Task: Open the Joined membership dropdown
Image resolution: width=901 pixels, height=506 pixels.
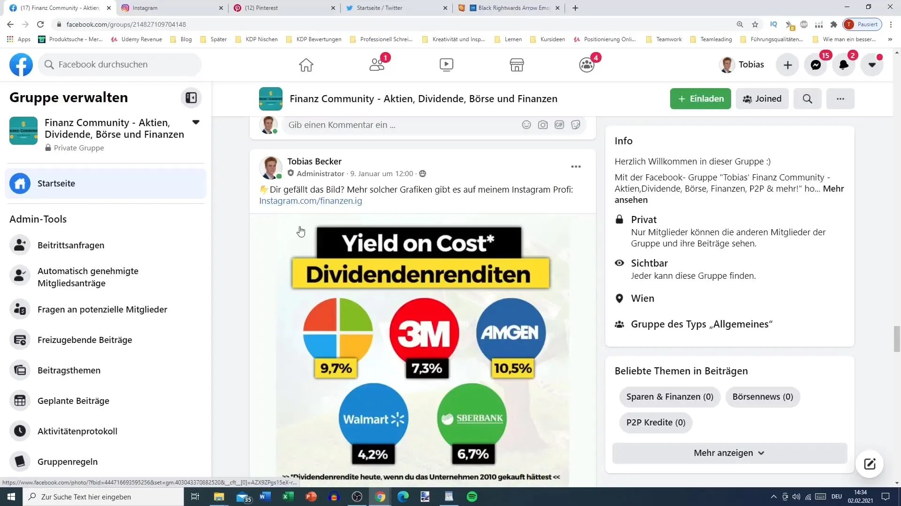Action: click(762, 99)
